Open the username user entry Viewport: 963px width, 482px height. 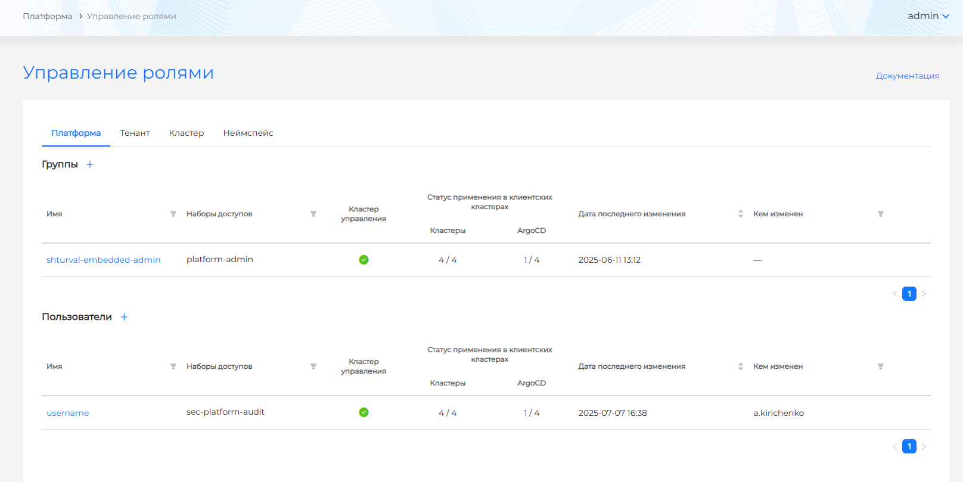pos(68,413)
